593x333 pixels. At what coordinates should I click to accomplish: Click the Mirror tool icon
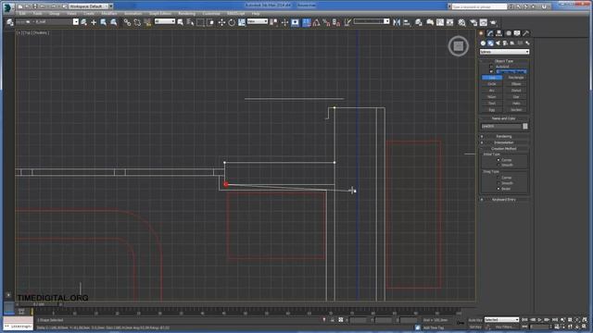pos(397,22)
